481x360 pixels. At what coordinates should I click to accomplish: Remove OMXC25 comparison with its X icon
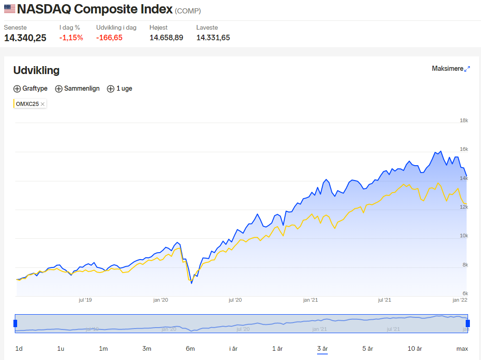pos(43,104)
